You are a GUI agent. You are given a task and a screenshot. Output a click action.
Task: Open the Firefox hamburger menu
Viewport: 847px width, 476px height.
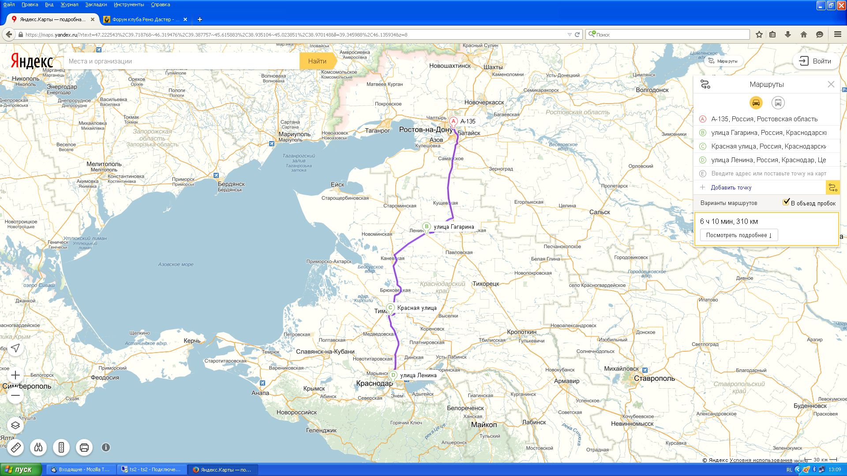coord(837,34)
